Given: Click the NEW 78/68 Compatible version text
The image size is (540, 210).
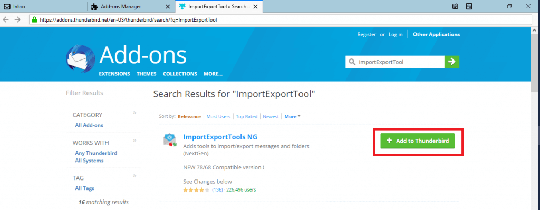Looking at the screenshot, I should (x=224, y=168).
